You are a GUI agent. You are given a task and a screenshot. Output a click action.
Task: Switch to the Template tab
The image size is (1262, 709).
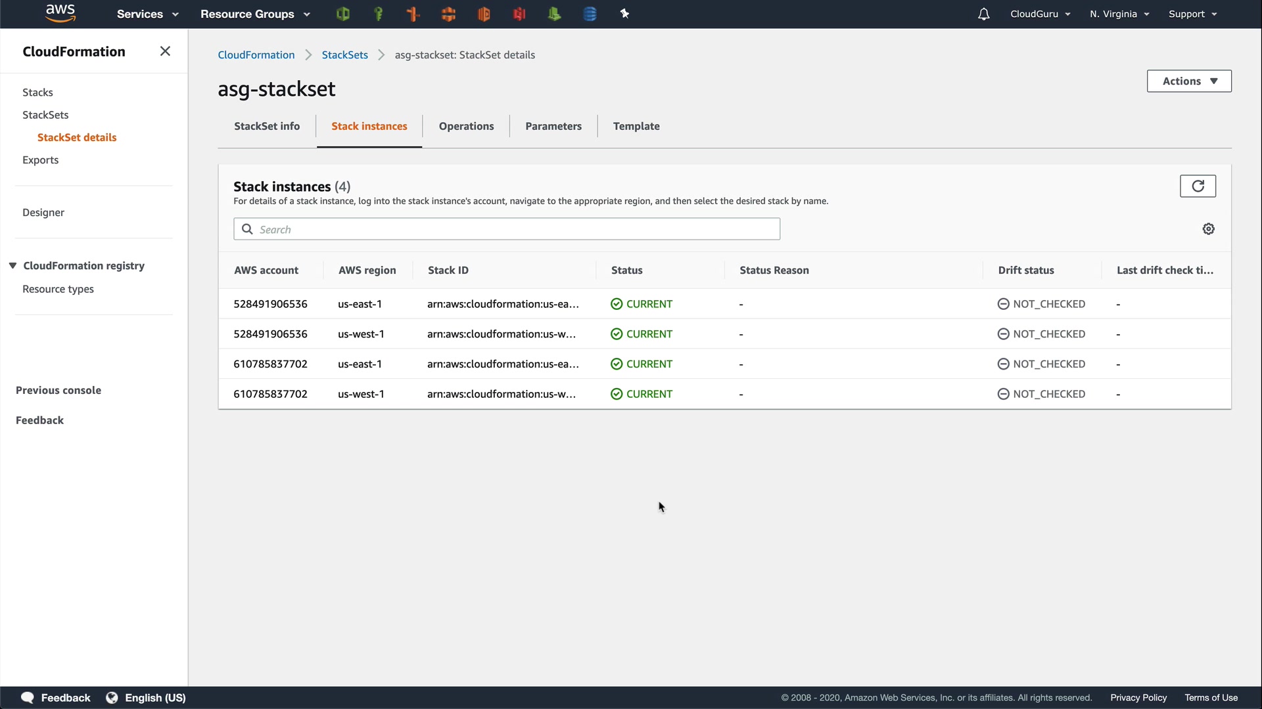636,126
